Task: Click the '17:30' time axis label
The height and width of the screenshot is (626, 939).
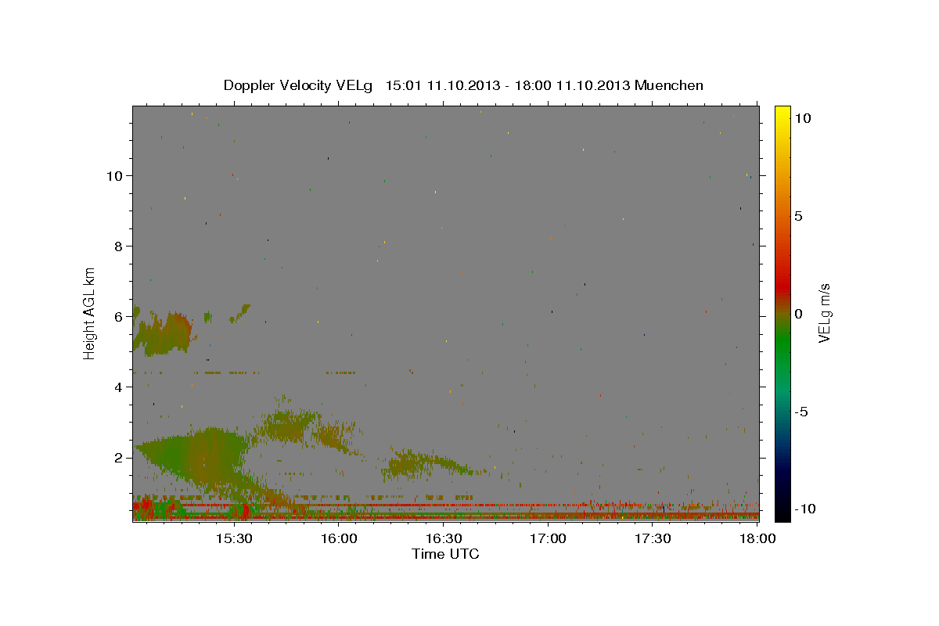Action: coord(653,539)
